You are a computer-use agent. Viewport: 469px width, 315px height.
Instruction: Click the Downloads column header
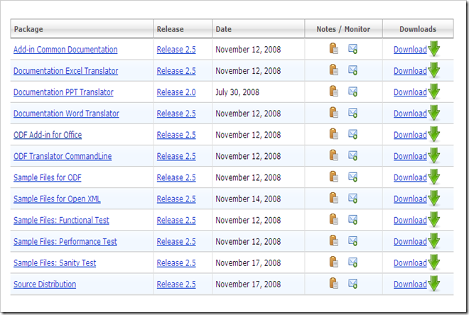coord(418,29)
